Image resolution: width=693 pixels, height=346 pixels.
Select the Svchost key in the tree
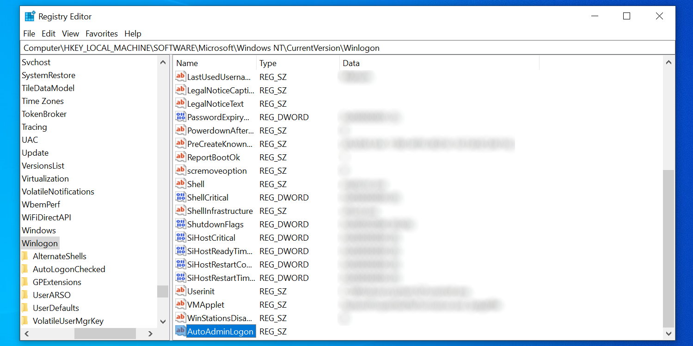[36, 62]
